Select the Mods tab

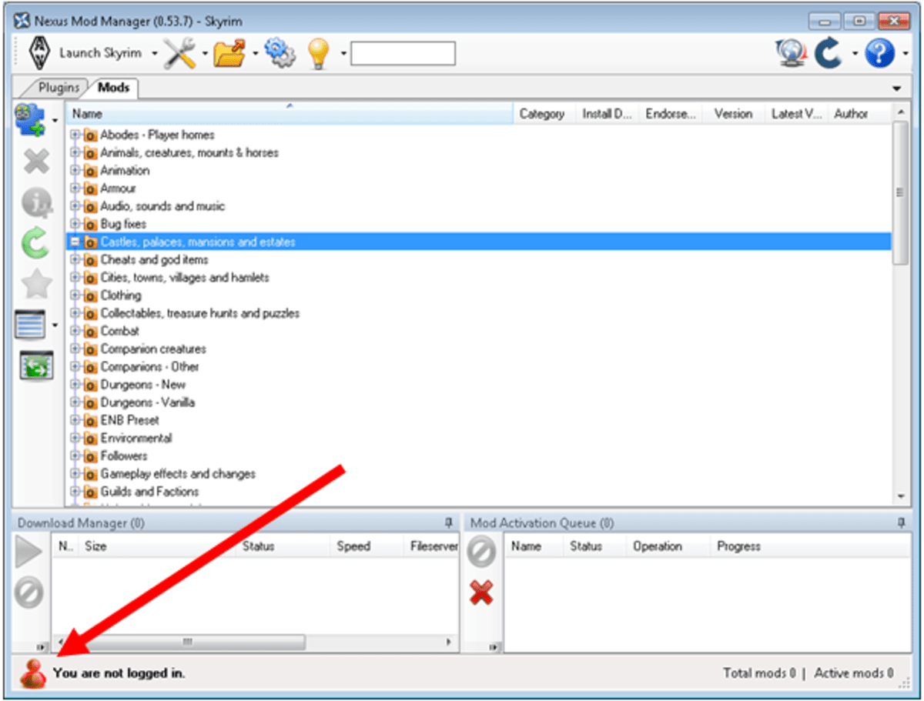click(112, 88)
